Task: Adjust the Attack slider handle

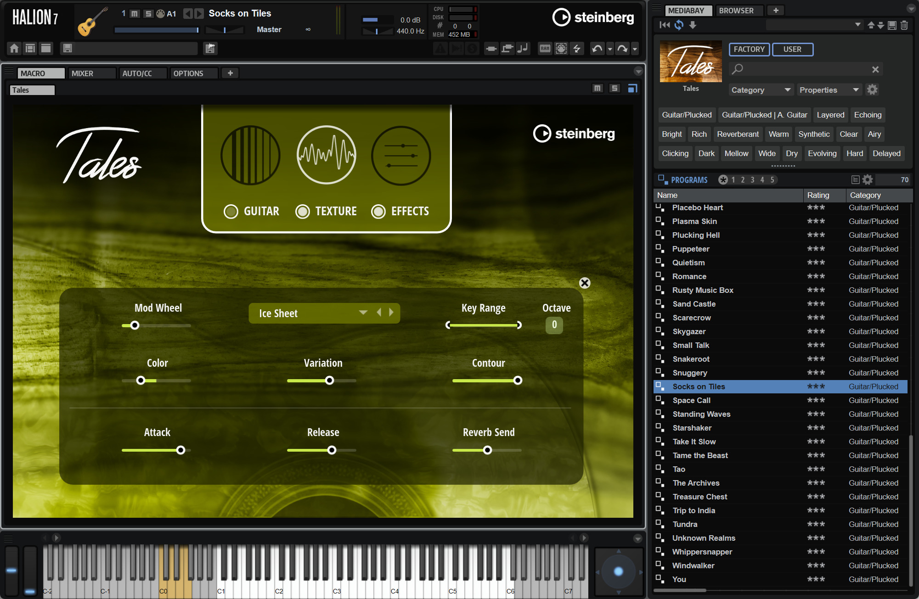Action: [181, 450]
